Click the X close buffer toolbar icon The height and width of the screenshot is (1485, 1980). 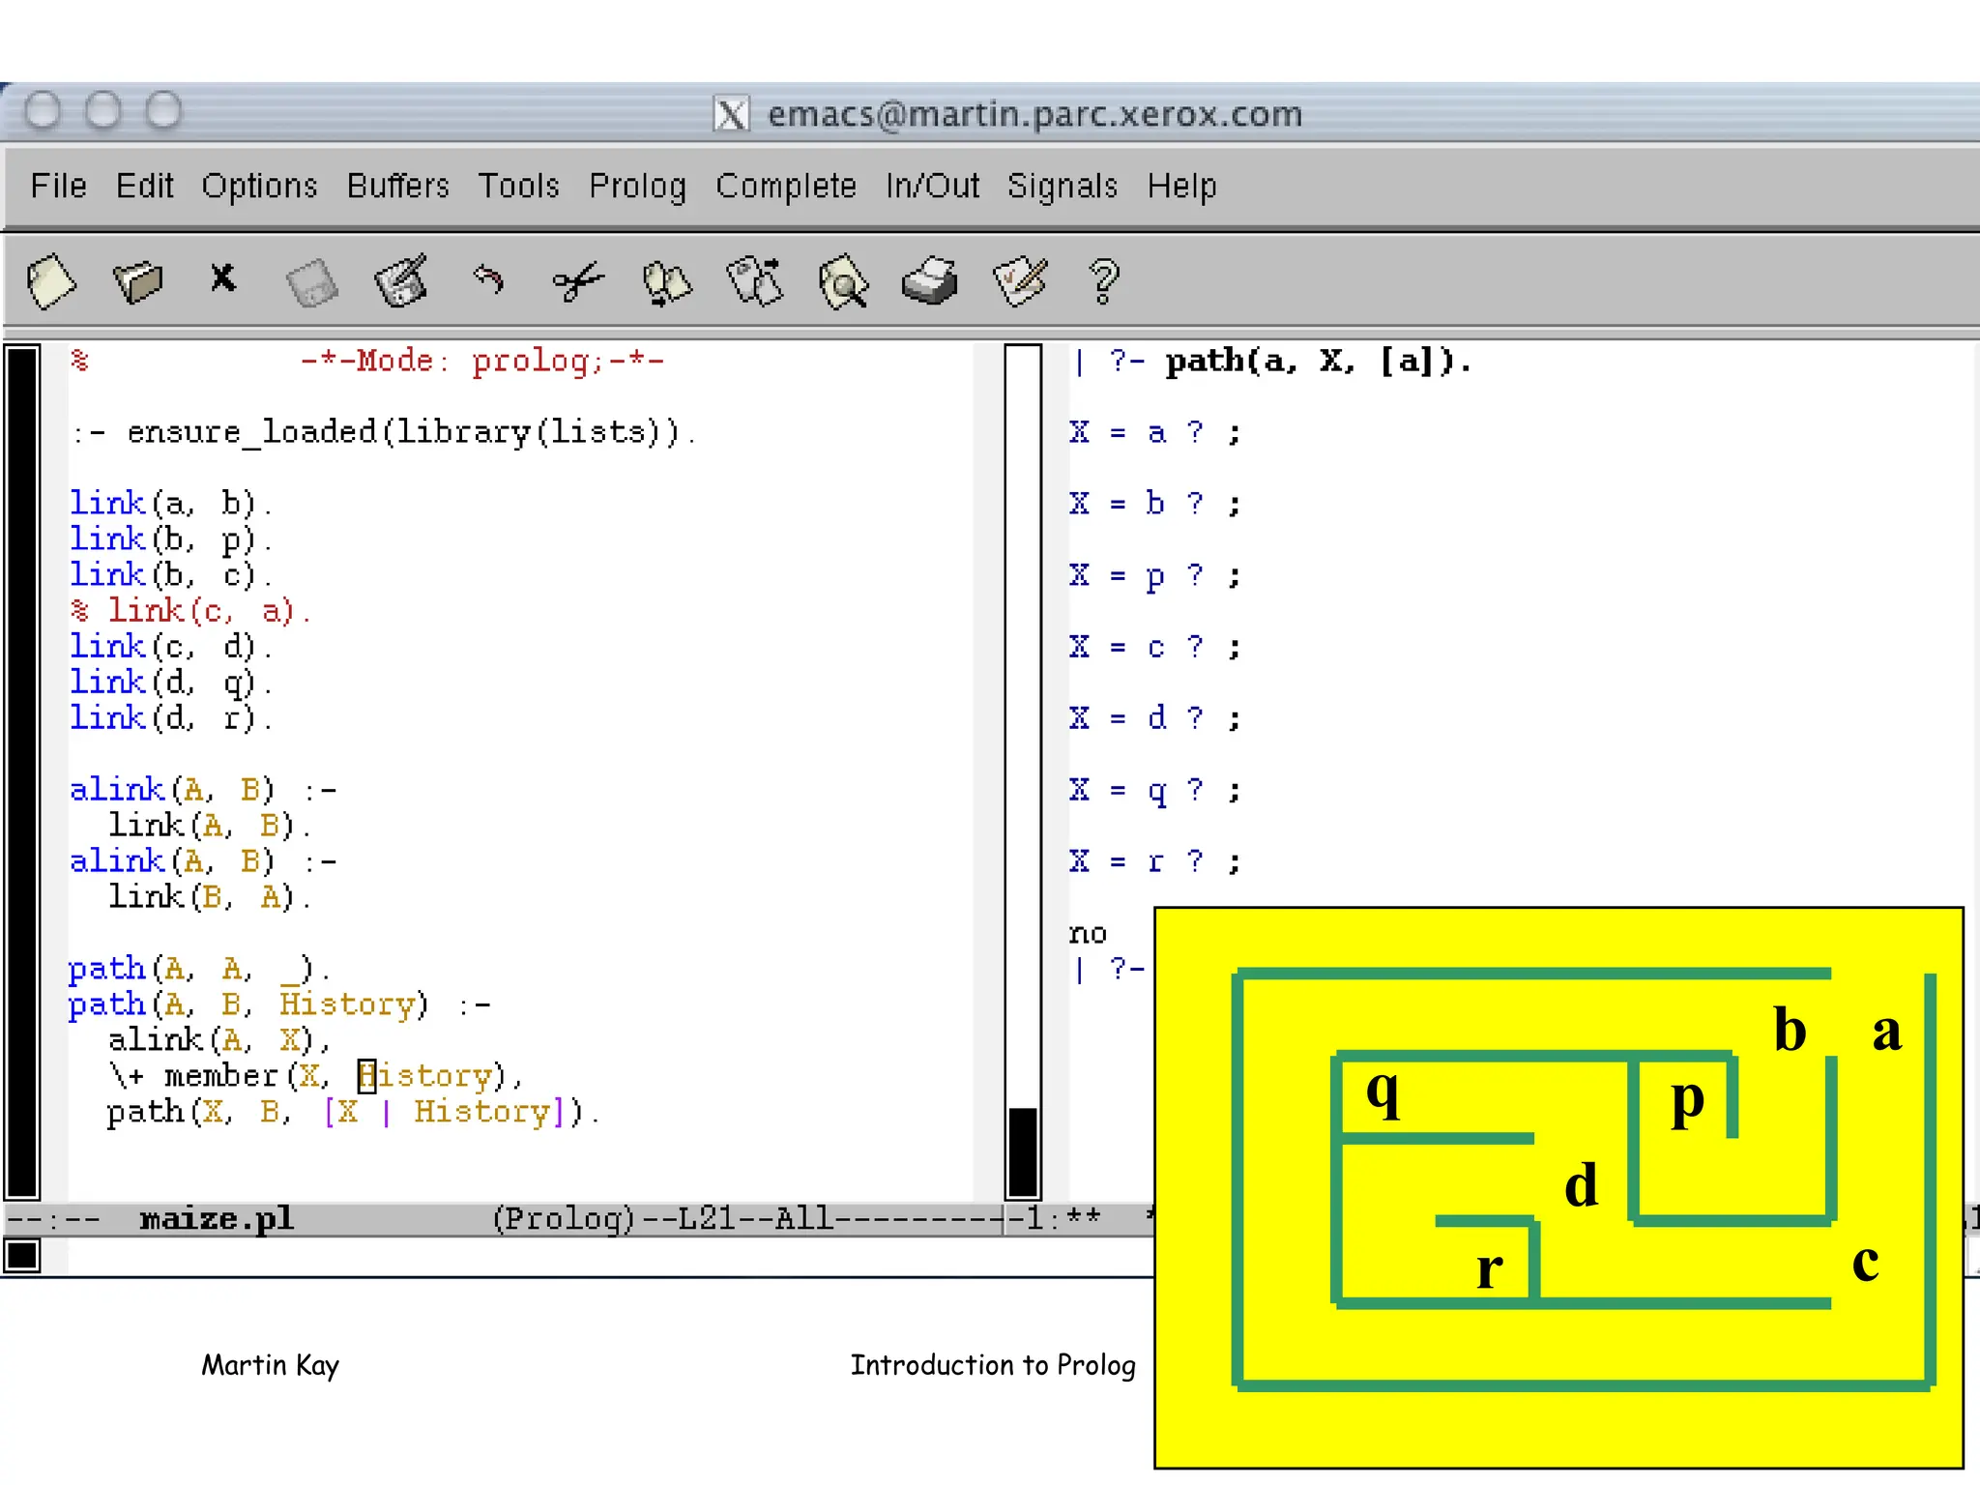tap(222, 277)
